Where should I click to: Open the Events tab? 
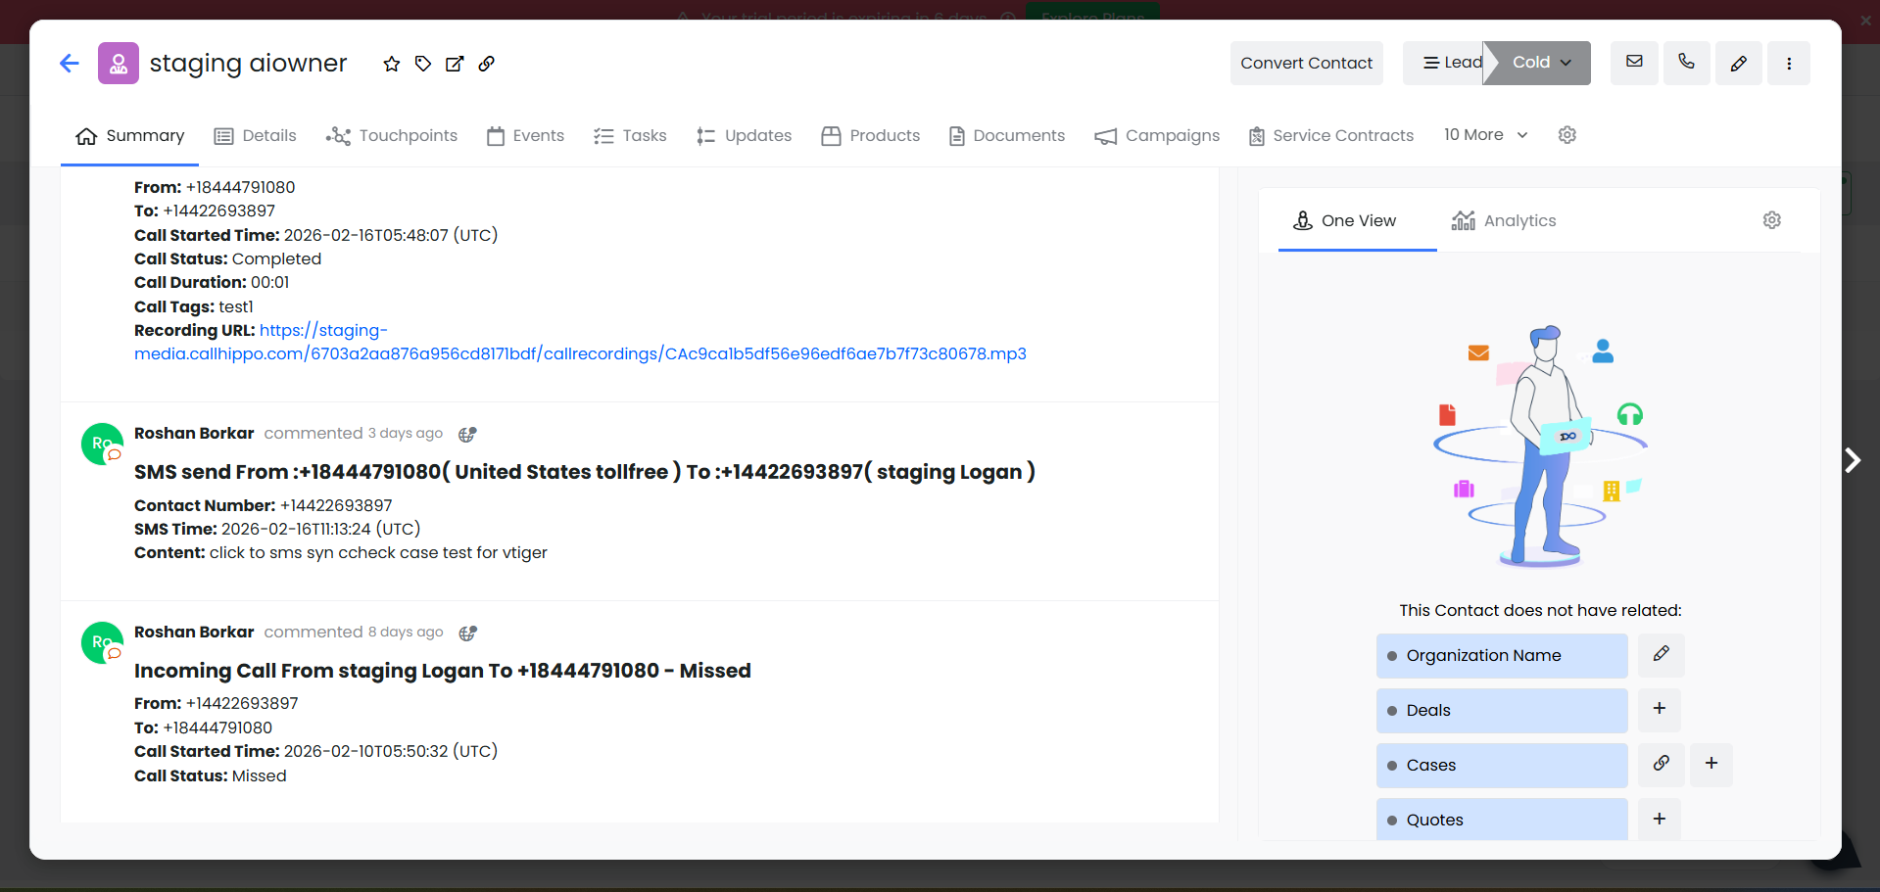pos(526,136)
